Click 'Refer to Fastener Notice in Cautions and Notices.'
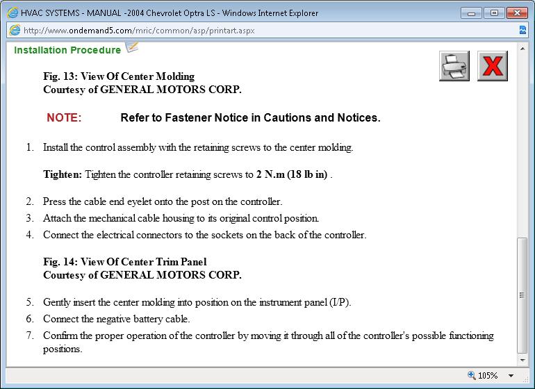 (x=250, y=117)
